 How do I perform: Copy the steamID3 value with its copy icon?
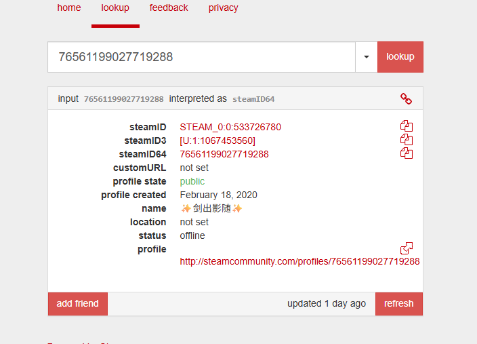[407, 140]
